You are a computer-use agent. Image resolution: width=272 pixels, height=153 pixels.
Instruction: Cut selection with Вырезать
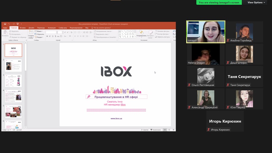tap(14, 31)
